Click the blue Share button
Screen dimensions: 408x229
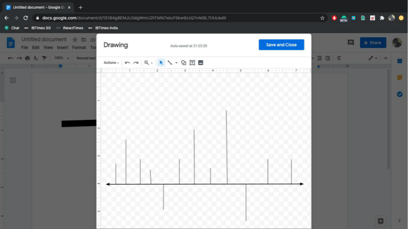(x=373, y=43)
